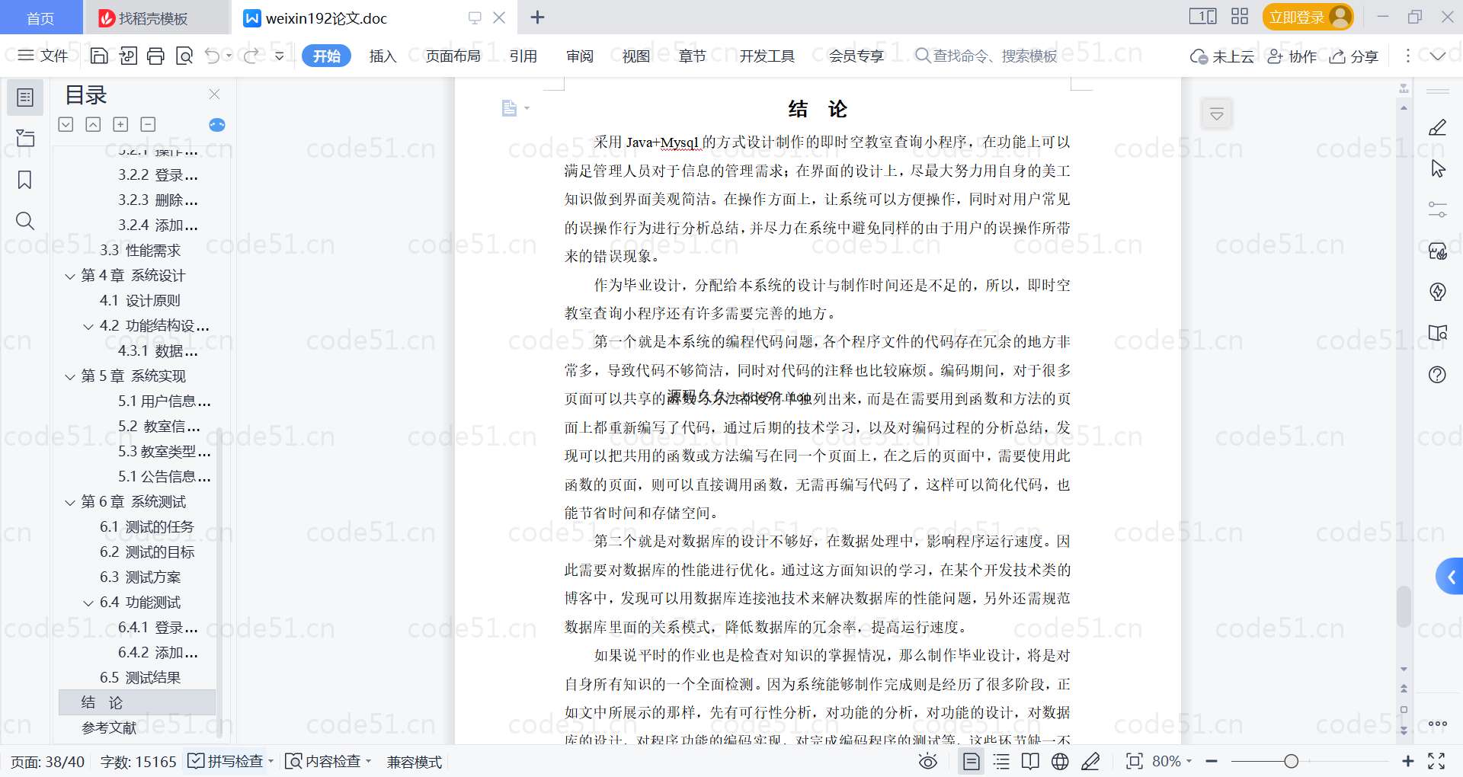Collapse 4.2 功能结构设 item
The width and height of the screenshot is (1463, 777).
[88, 326]
